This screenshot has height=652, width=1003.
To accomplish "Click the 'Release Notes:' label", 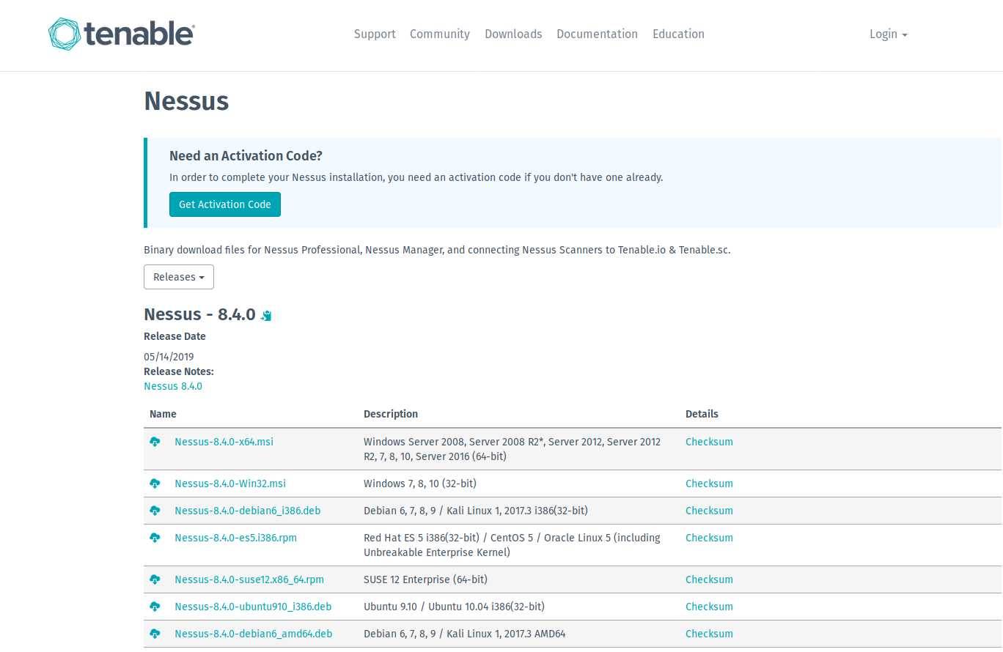I will (x=179, y=371).
